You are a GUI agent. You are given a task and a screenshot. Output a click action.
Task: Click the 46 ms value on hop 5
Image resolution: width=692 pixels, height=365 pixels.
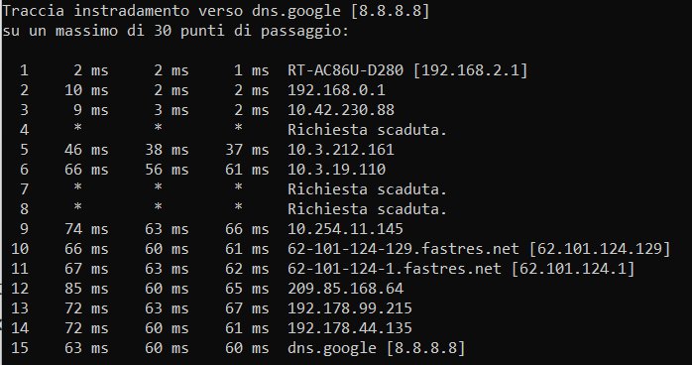(86, 150)
